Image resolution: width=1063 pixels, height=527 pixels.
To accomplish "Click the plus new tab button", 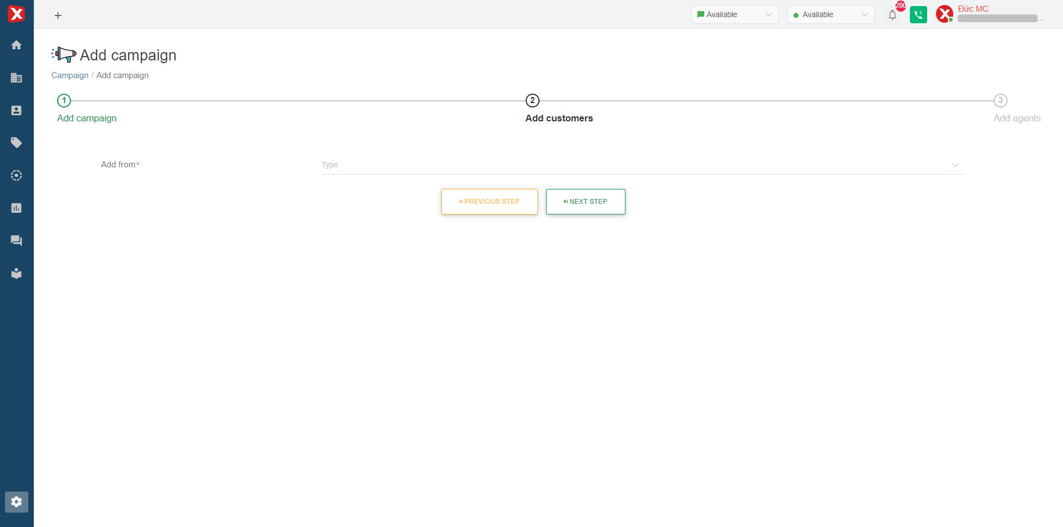I will pyautogui.click(x=58, y=16).
